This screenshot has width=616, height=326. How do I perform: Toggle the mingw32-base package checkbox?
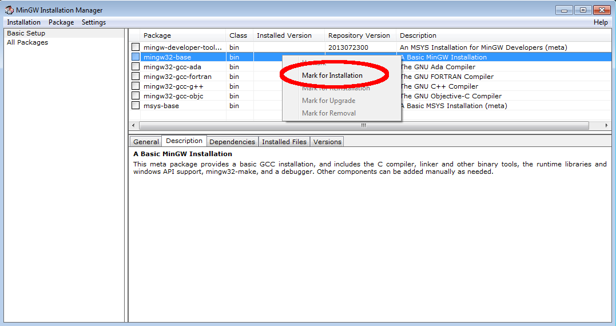pyautogui.click(x=136, y=57)
